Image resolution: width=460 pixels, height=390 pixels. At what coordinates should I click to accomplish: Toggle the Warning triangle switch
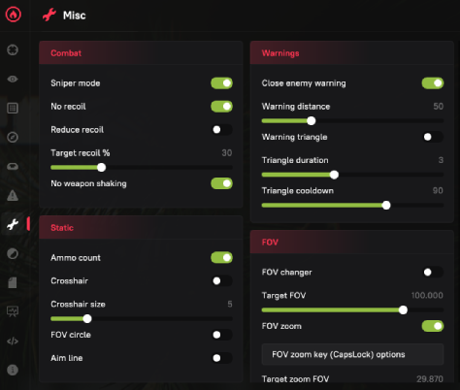point(433,137)
